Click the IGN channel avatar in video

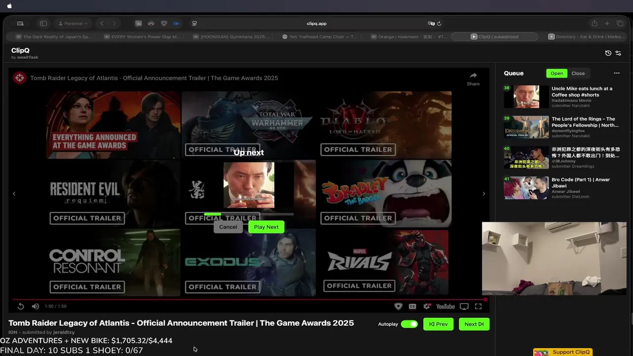[x=19, y=78]
